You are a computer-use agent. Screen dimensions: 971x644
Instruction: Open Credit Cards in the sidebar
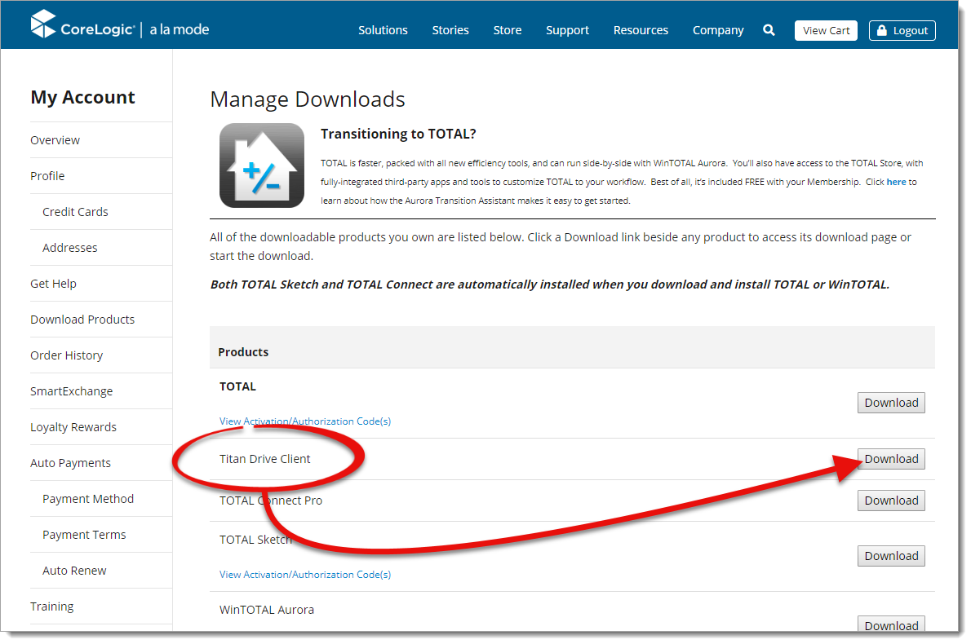[75, 212]
